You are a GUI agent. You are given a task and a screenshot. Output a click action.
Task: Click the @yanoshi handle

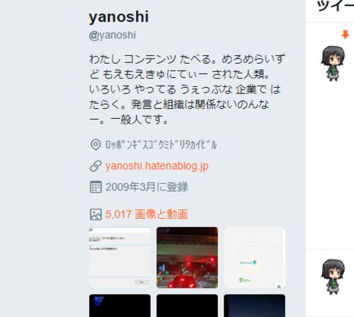point(113,35)
